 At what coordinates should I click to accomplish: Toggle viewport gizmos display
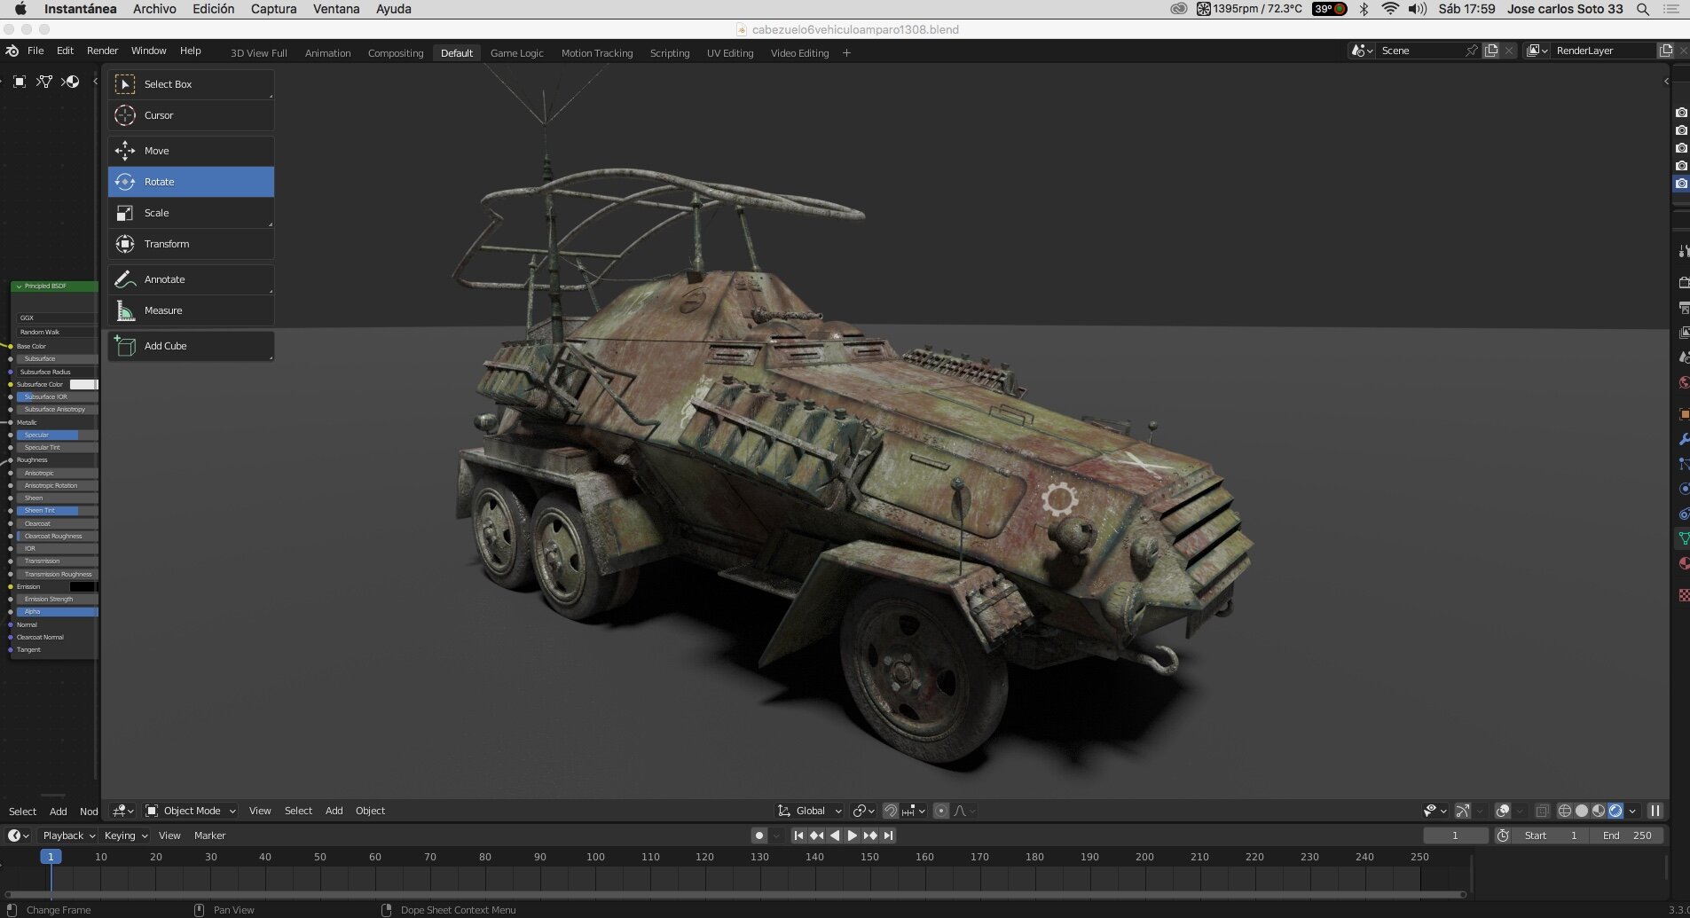pyautogui.click(x=1463, y=811)
